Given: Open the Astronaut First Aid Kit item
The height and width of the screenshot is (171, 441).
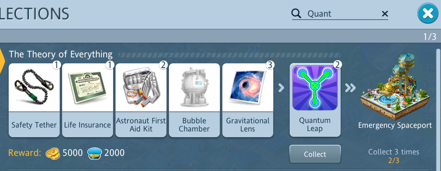Looking at the screenshot, I should click(141, 100).
